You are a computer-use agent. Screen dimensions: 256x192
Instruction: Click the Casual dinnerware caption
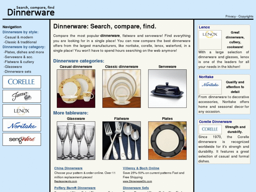[x=76, y=67]
